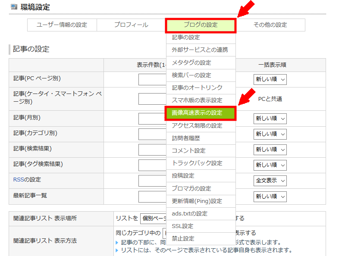This screenshot has width=342, height=256.
Task: Click the PCと共通 text
Action: click(270, 99)
